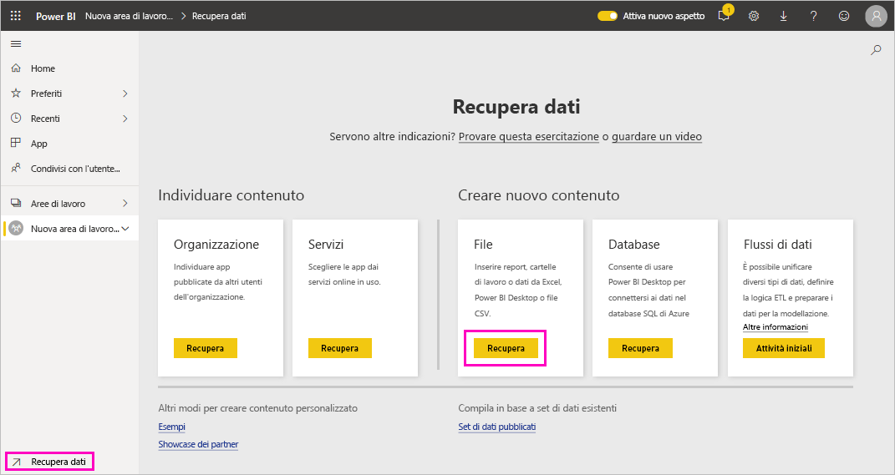Viewport: 895px width, 475px height.
Task: Click Recupera button under Servizi
Action: [339, 348]
